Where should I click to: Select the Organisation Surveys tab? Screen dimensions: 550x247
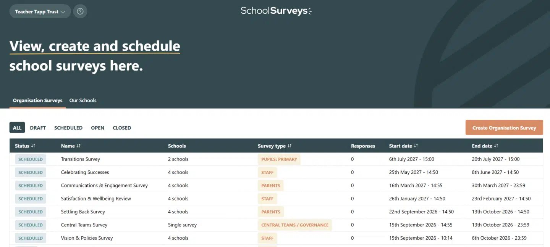pos(38,101)
